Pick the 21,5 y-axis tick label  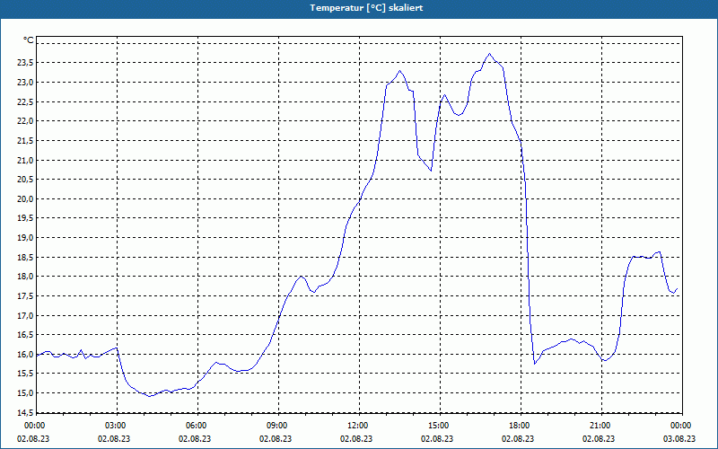click(x=25, y=141)
